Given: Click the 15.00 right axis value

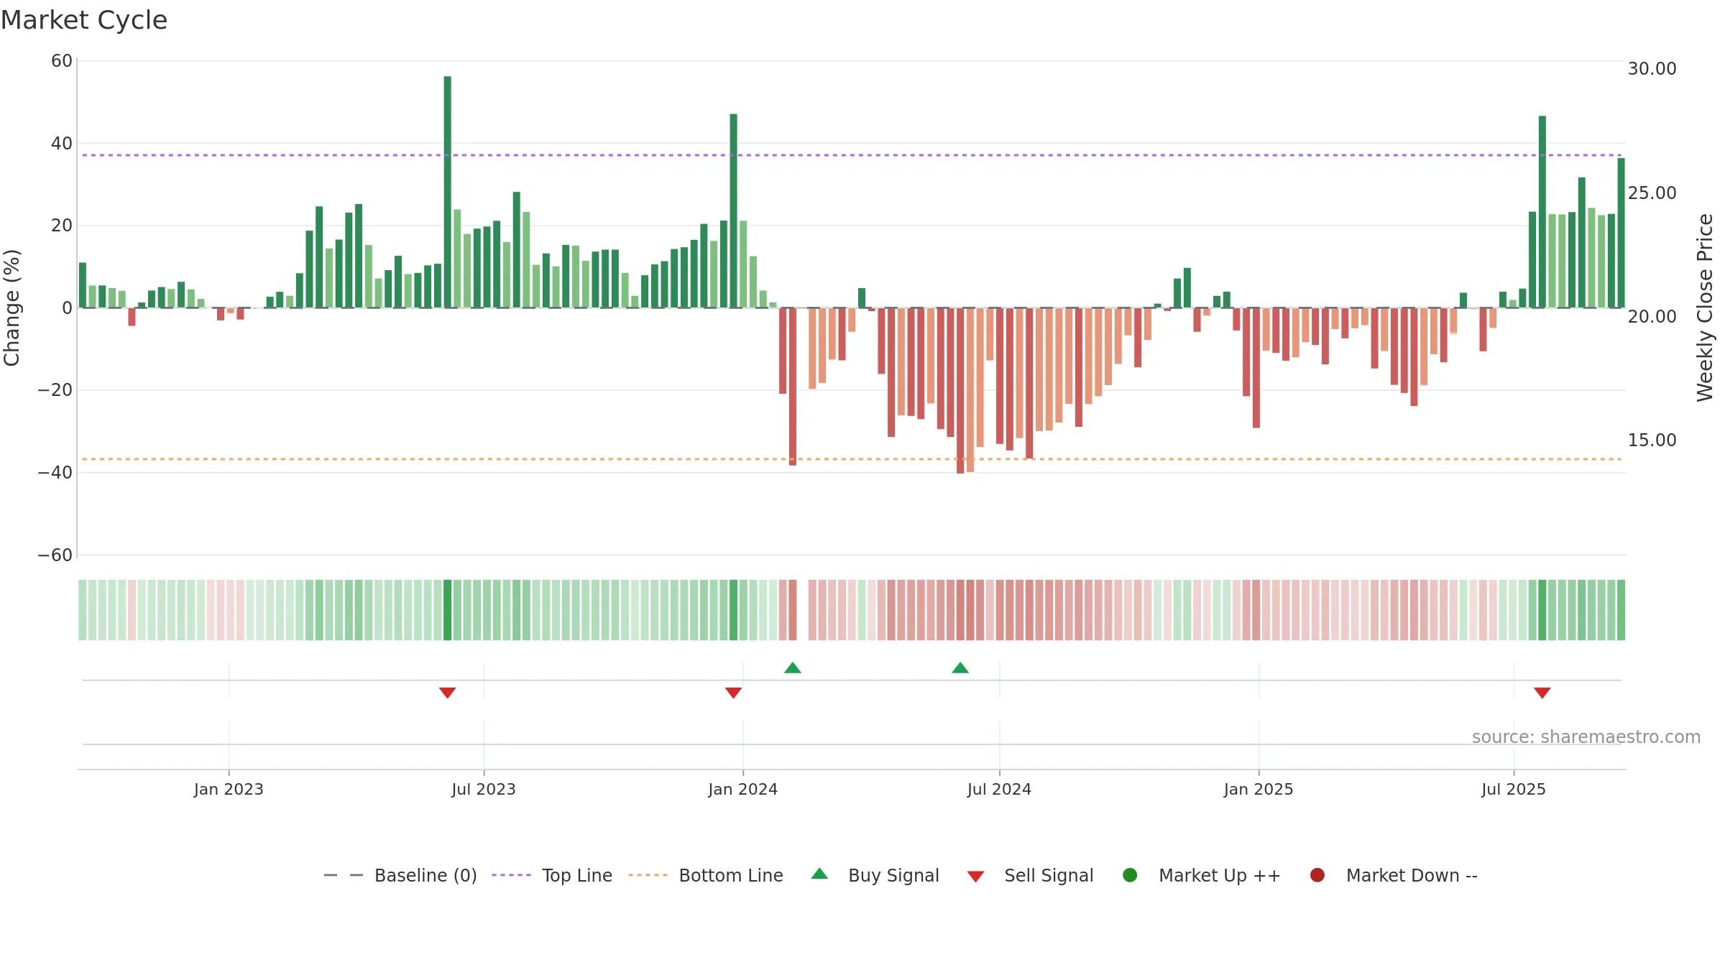Looking at the screenshot, I should (x=1652, y=440).
